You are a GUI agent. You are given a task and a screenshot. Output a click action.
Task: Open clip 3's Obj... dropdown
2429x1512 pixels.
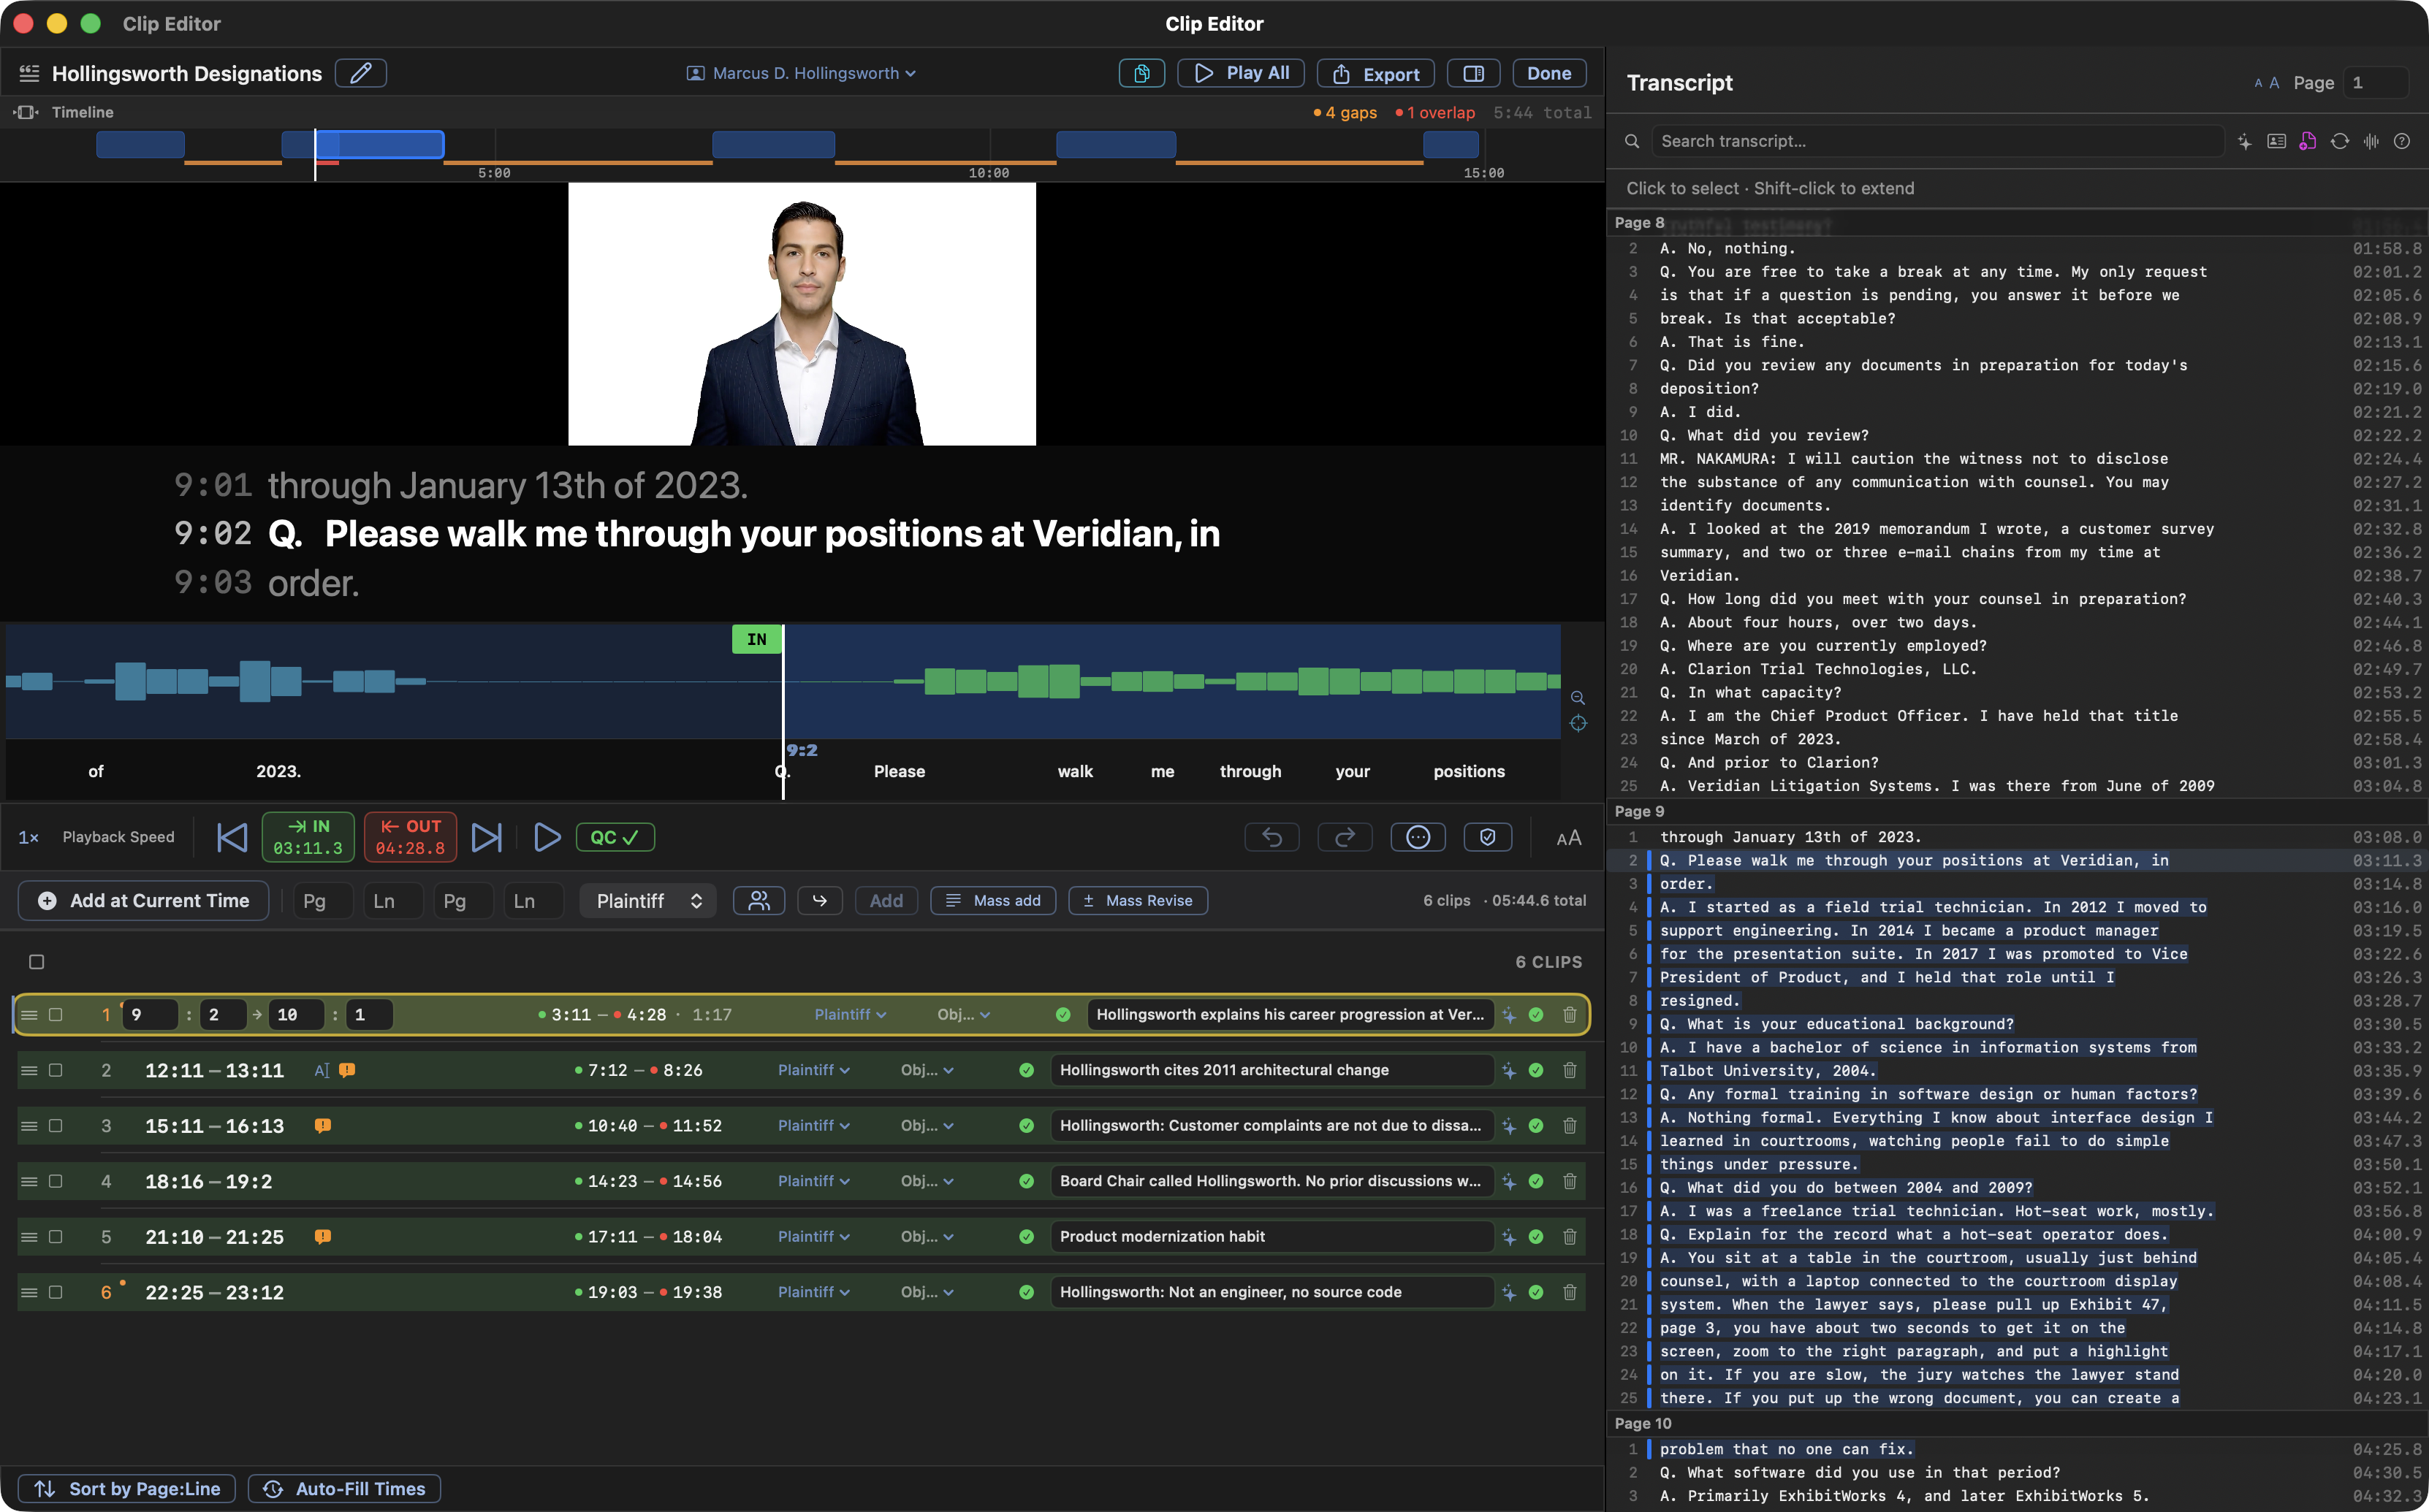[927, 1125]
